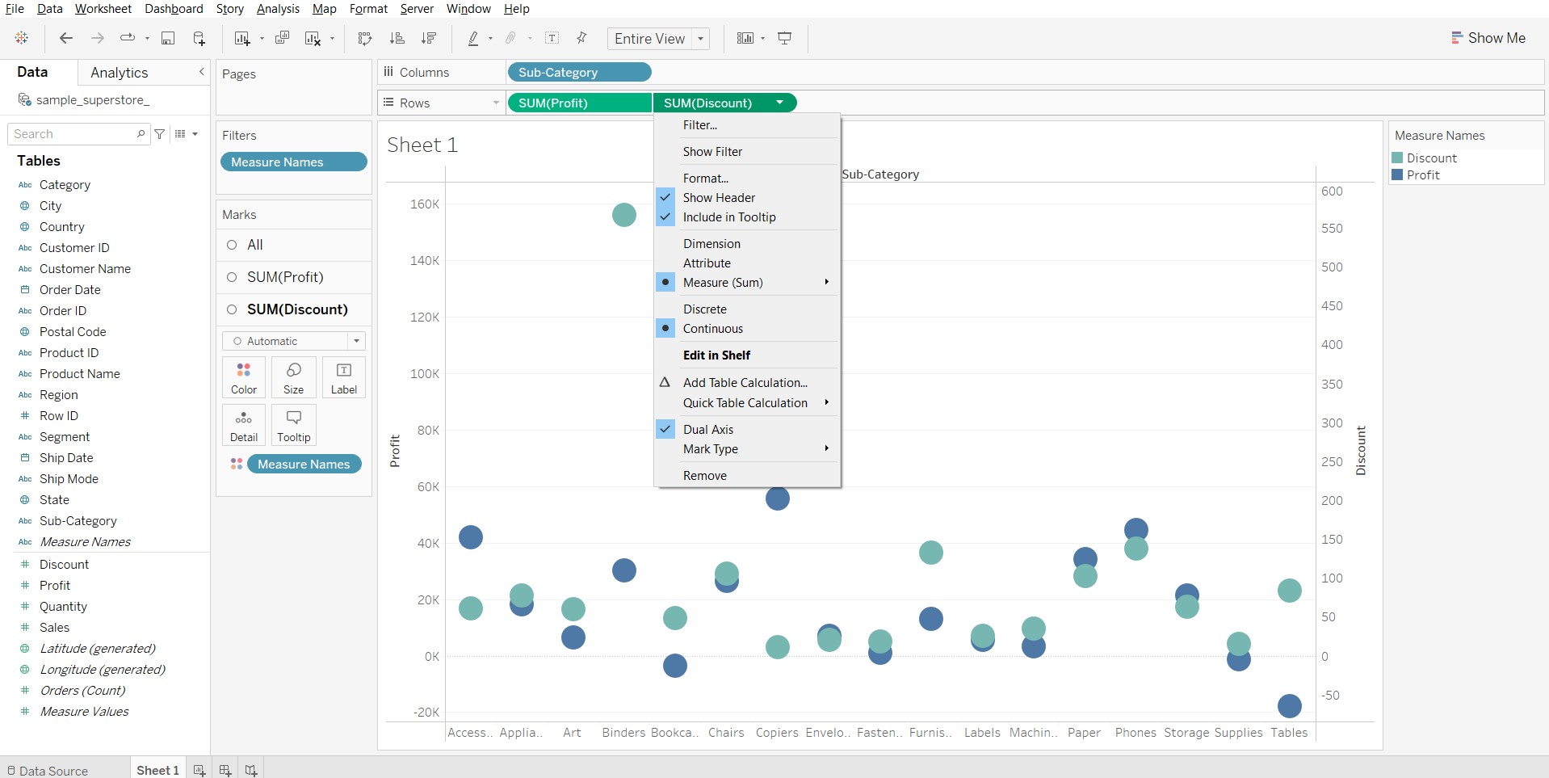Expand the Quick Table Calculation submenu
Image resolution: width=1549 pixels, height=778 pixels.
(745, 402)
